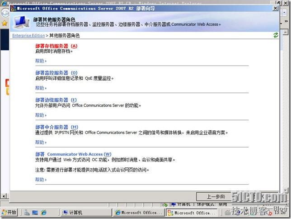
Task: Go back via Enterprise Edition breadcrumb
Action: (28, 35)
